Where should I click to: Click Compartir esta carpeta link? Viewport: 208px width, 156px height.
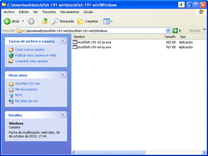(31, 61)
